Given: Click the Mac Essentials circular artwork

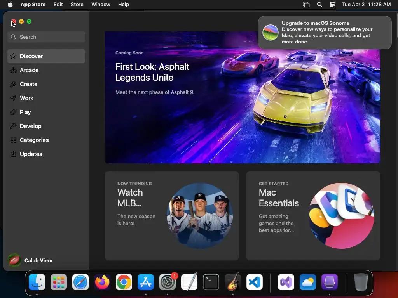Looking at the screenshot, I should point(341,216).
